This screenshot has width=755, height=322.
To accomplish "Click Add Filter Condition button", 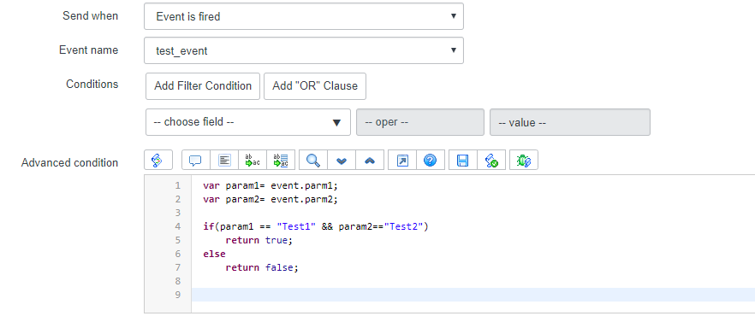I will point(203,86).
